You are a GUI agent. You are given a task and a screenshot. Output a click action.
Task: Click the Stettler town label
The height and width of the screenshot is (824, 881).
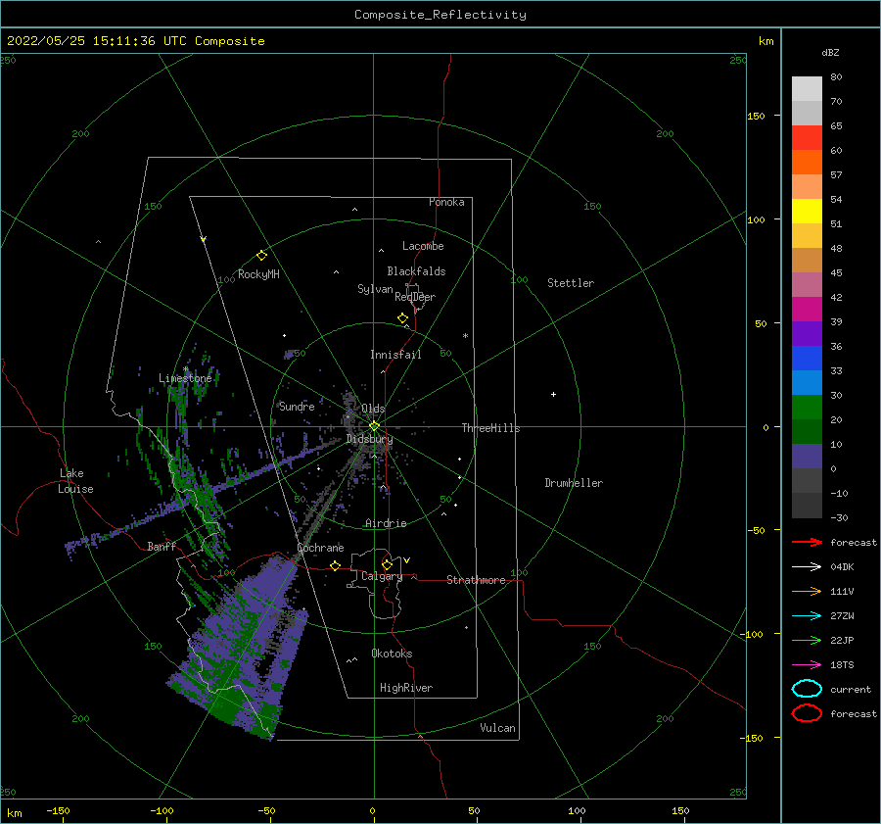571,283
